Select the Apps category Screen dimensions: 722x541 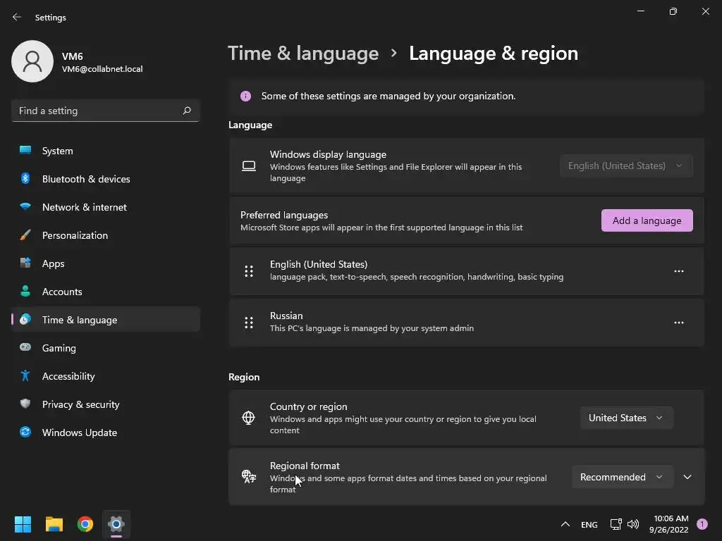106,263
